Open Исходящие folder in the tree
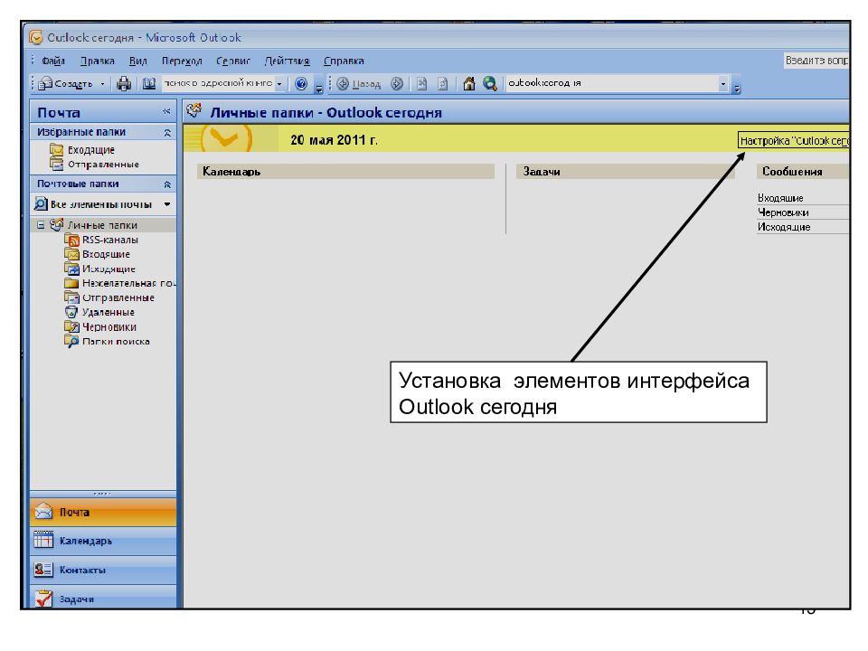 108,269
